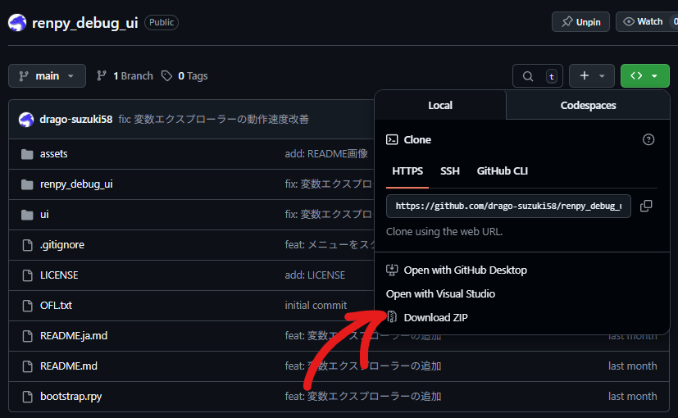Open the LICENSE file

[x=59, y=275]
